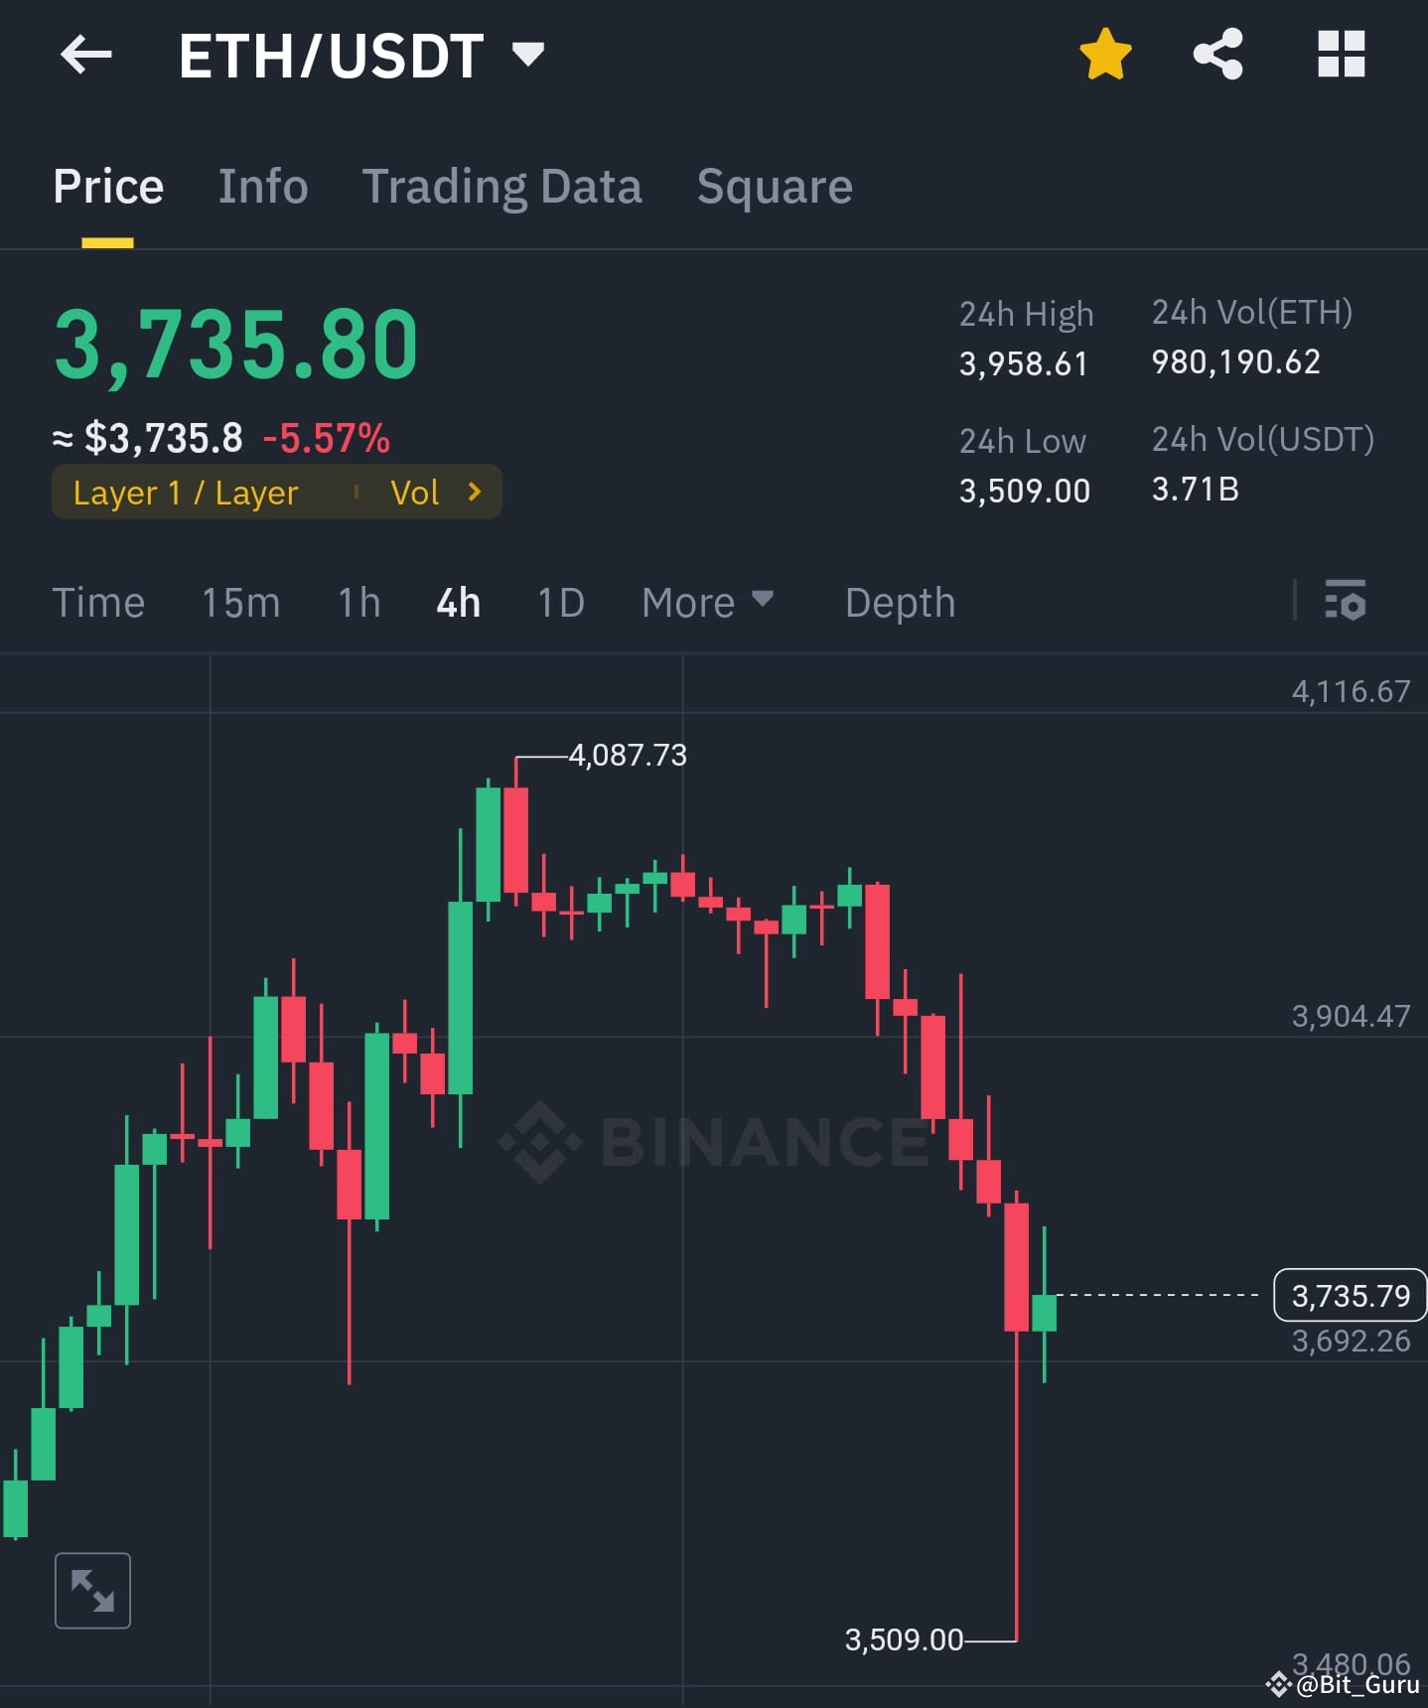Switch to the Trading Data tab

click(502, 186)
